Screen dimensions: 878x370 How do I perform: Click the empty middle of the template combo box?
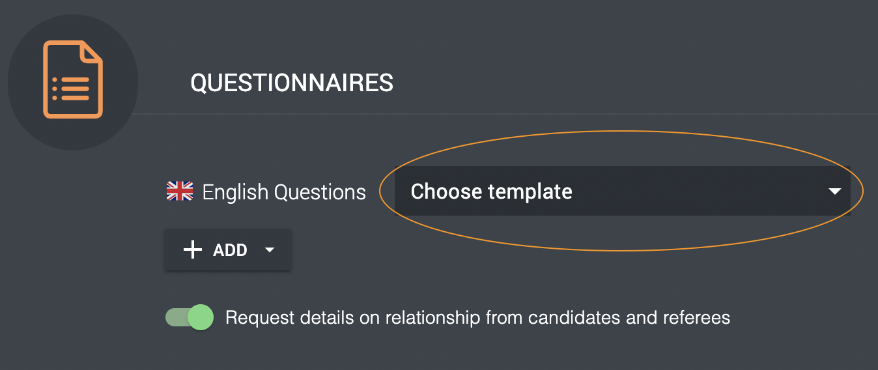click(697, 191)
